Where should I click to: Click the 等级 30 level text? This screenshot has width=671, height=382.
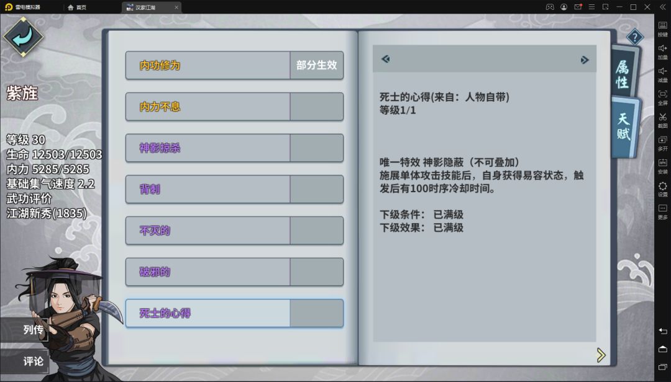pyautogui.click(x=25, y=140)
